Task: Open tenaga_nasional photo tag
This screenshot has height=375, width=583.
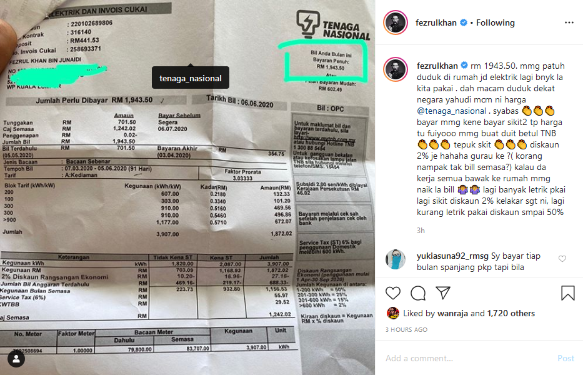Action: (191, 78)
